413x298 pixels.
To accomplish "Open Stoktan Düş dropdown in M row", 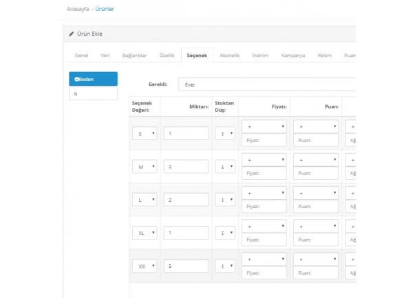I will [225, 167].
